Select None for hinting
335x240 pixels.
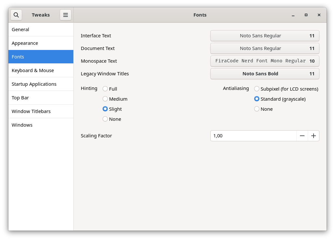(105, 119)
